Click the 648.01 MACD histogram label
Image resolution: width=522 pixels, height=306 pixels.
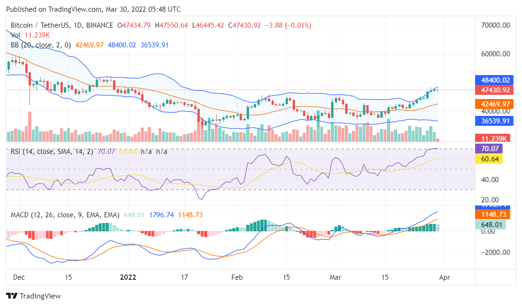coord(492,224)
